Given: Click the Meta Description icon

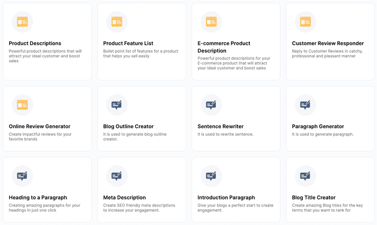Looking at the screenshot, I should [x=117, y=176].
